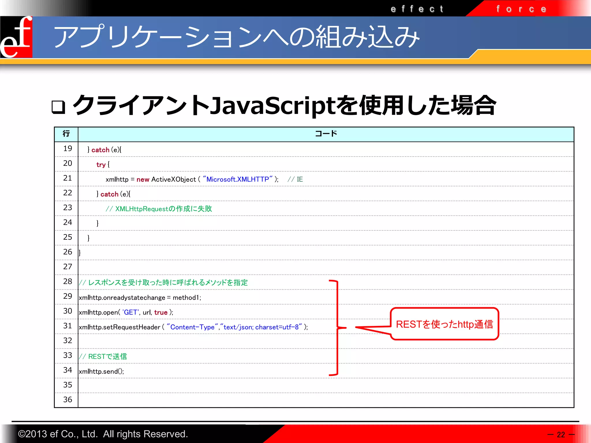This screenshot has height=443, width=591.
Task: Click line number 24
Action: (x=68, y=222)
